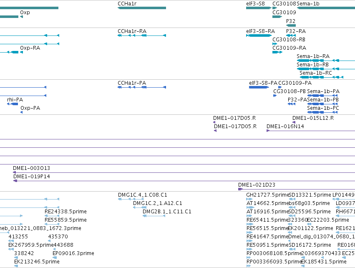Select the Oxp gene arrow glyph

point(22,17)
